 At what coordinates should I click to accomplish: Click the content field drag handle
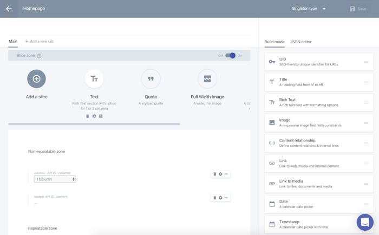226,198
